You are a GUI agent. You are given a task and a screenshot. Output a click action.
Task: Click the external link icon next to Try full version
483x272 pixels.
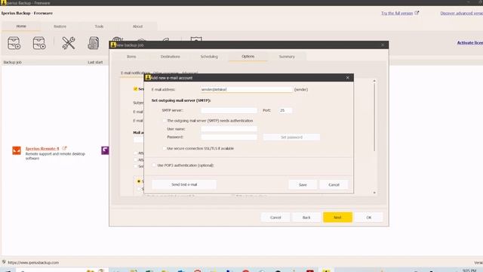(x=417, y=13)
